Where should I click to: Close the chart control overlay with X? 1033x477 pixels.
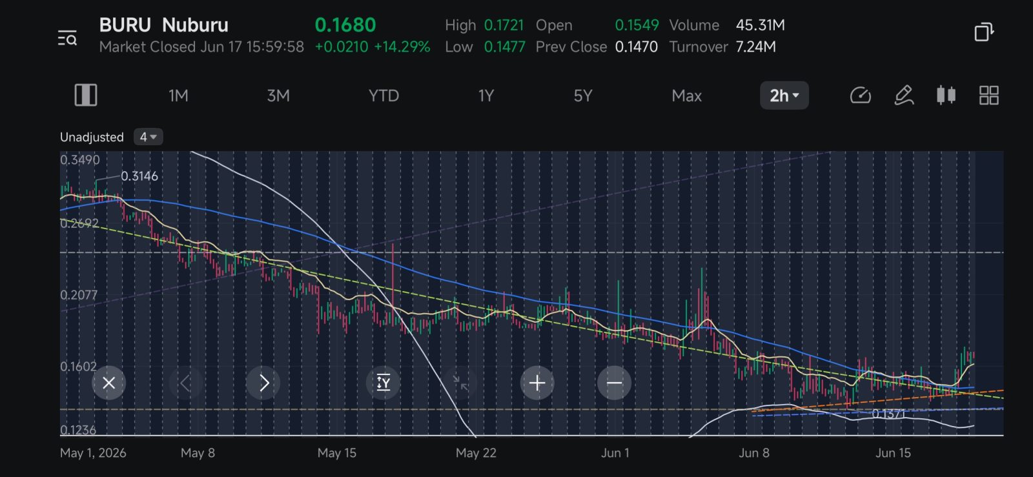coord(109,383)
